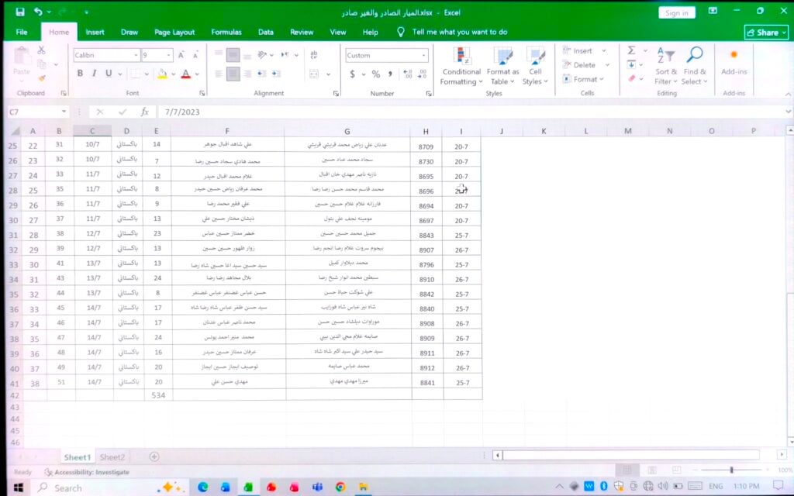Open the Borders dropdown arrow
This screenshot has height=496, width=794.
click(147, 74)
